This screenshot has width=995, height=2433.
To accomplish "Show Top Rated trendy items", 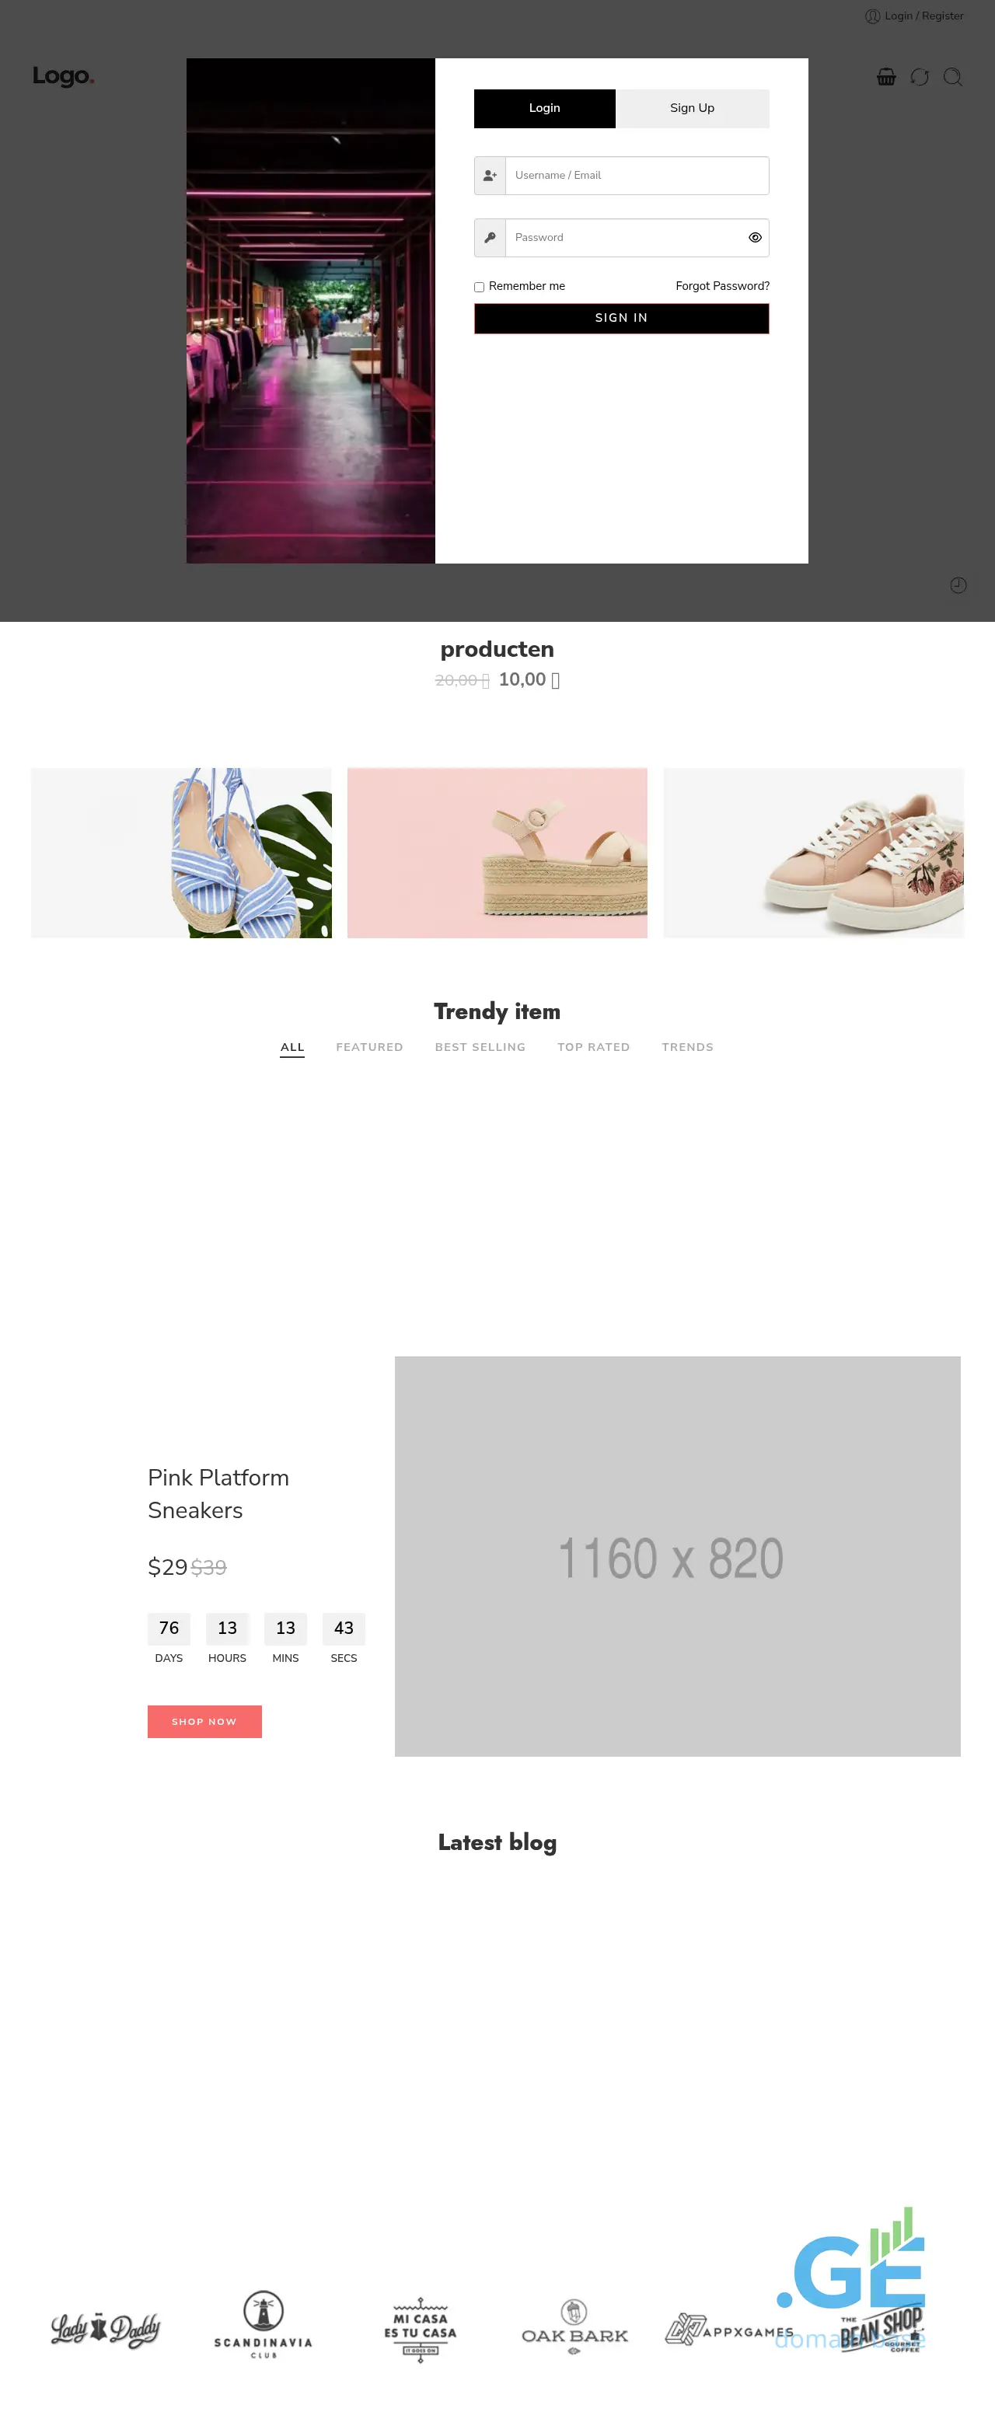I will pos(593,1046).
